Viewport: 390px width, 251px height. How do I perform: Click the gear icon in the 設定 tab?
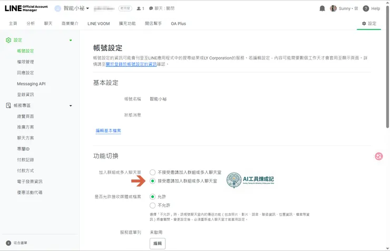pos(364,23)
